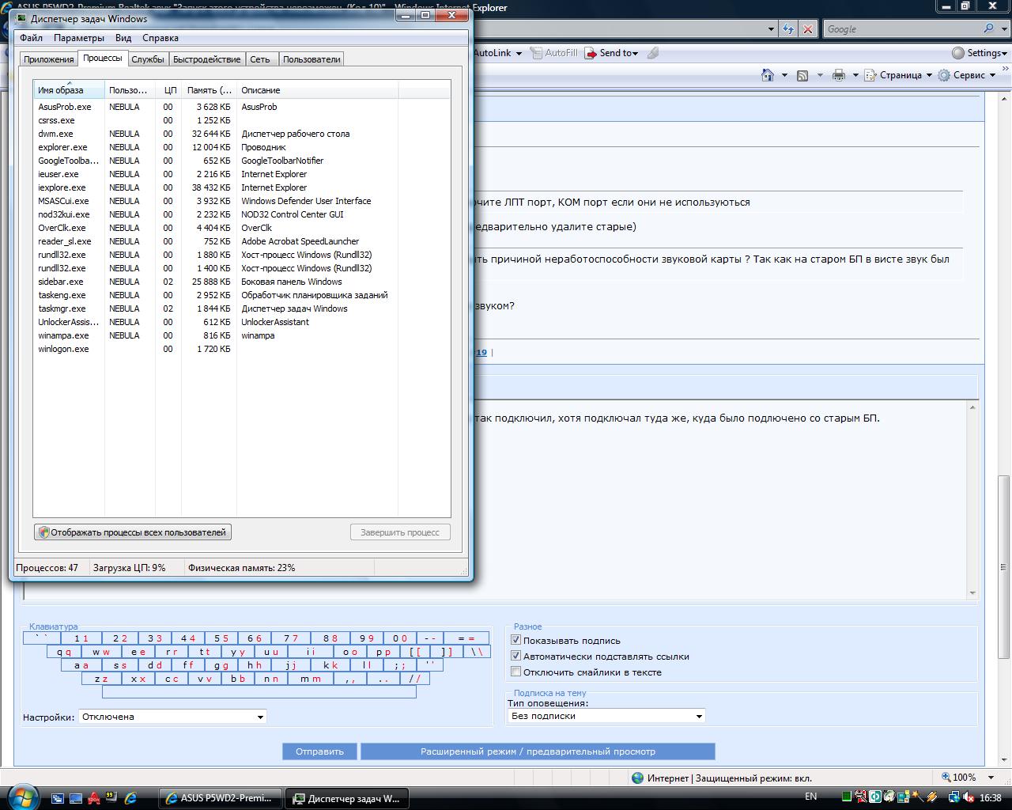1012x810 pixels.
Task: Switch to the Пользователи tab
Action: pyautogui.click(x=312, y=59)
